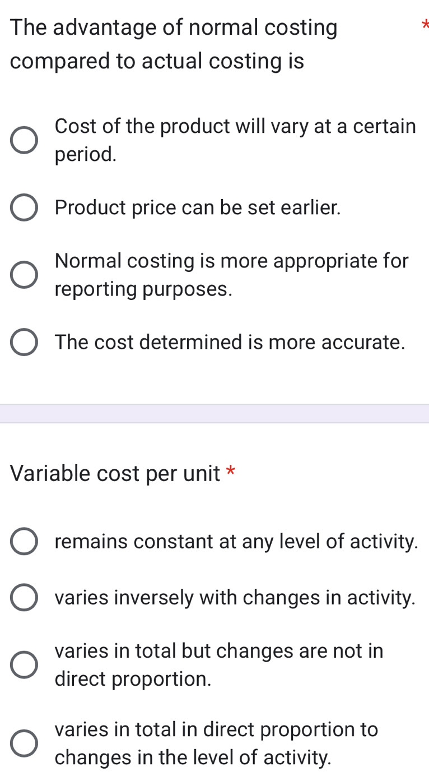Screen dimensions: 429x776
Task: Choose 'Product price can be set earlier' option
Action: 25,208
